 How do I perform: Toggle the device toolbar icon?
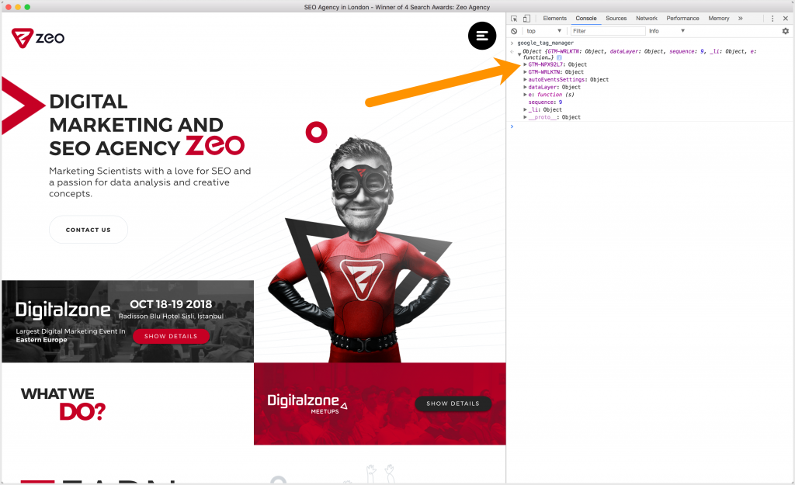tap(527, 19)
